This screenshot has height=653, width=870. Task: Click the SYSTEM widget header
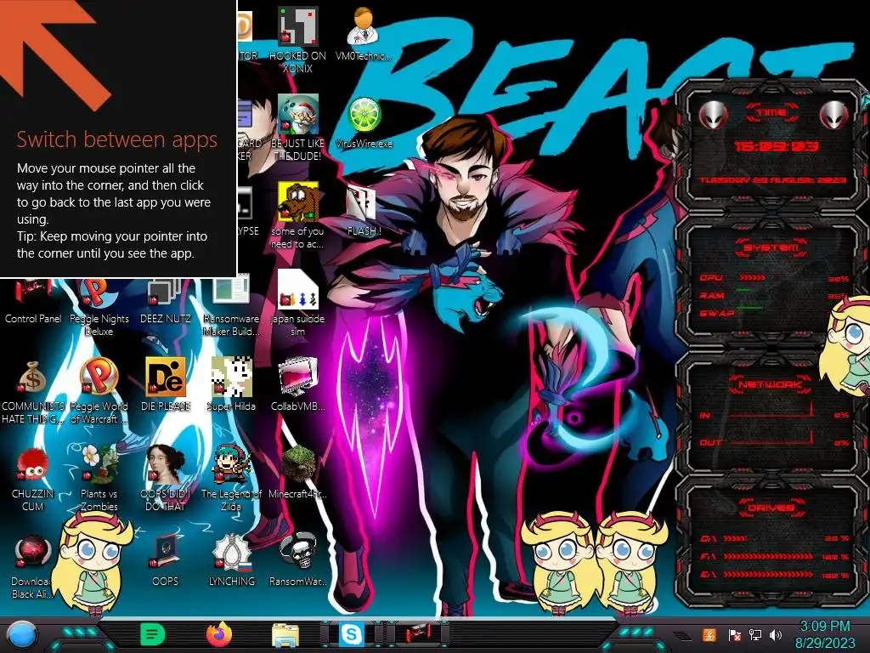tap(771, 247)
